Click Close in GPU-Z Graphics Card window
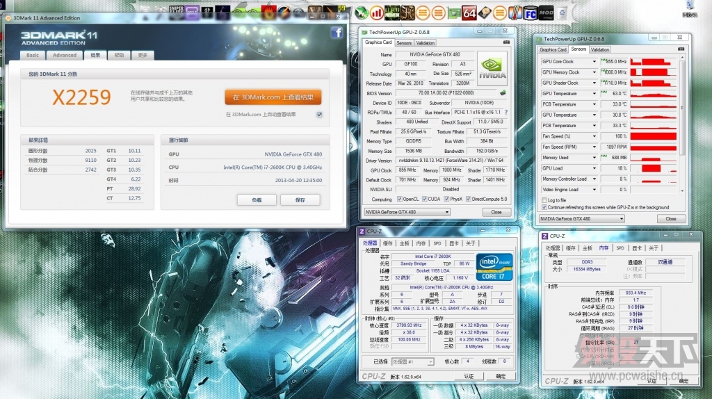This screenshot has height=399, width=712. (x=496, y=212)
